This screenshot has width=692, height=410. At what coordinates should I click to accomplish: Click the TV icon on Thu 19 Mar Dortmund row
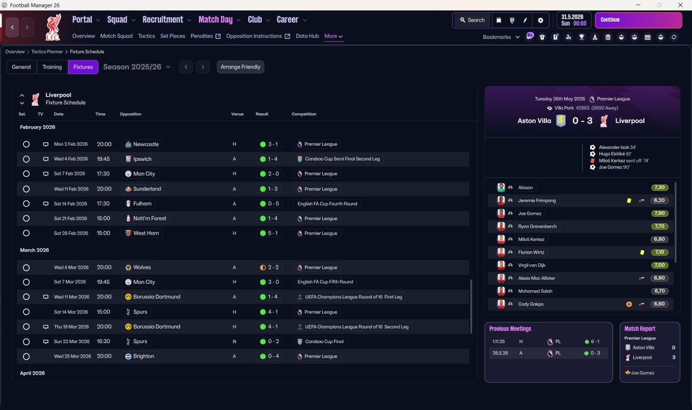tap(46, 327)
